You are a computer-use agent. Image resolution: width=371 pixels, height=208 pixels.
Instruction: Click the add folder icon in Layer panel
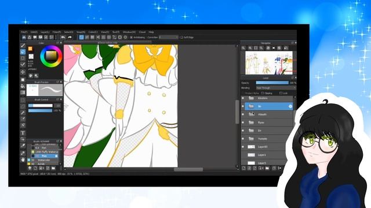click(x=267, y=168)
